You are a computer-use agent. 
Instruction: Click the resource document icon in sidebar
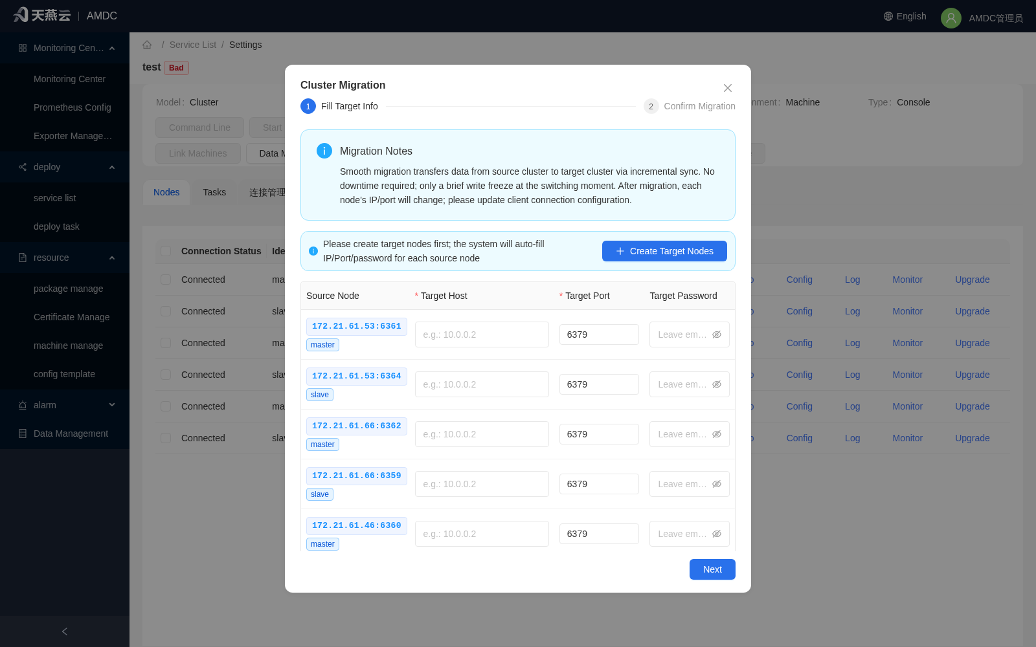pos(23,258)
